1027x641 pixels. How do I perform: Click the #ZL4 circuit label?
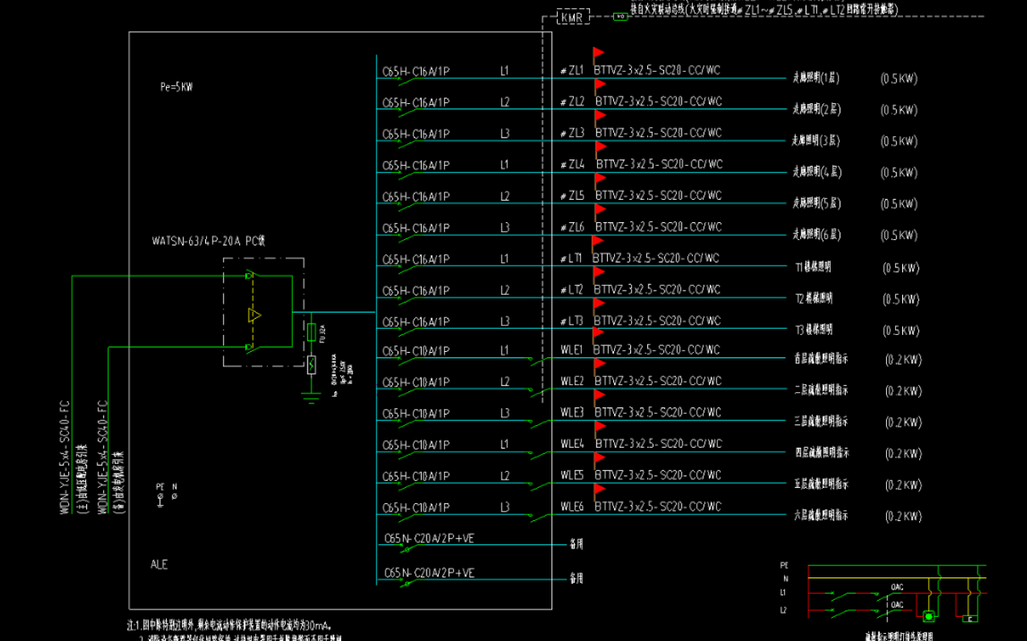click(573, 164)
